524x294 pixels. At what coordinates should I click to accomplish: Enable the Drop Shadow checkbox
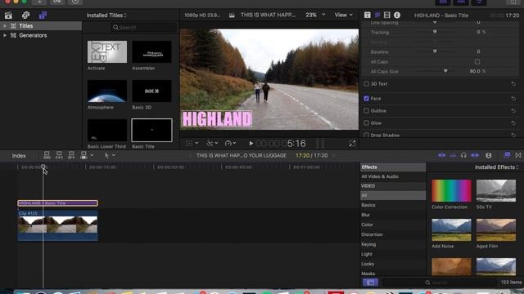pos(366,135)
